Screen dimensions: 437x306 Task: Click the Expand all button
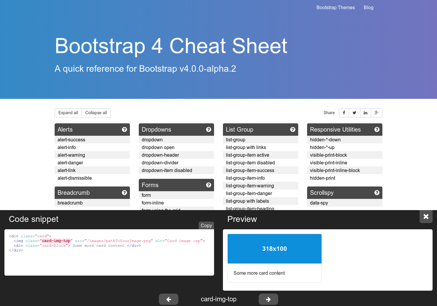pyautogui.click(x=68, y=113)
